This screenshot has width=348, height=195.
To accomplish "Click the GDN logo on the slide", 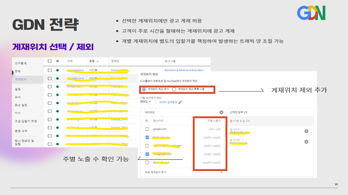I will (311, 13).
